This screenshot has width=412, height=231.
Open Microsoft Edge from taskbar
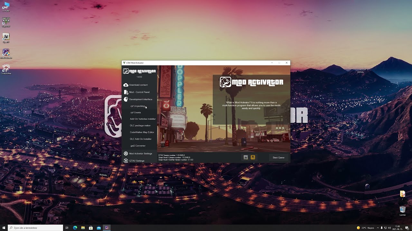click(75, 228)
